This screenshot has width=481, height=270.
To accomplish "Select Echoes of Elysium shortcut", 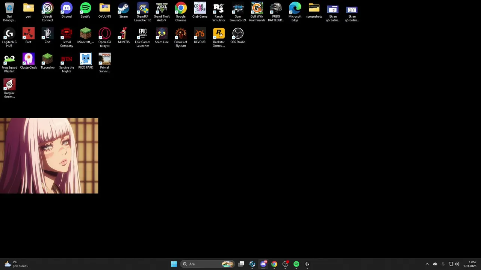I will coord(180,37).
